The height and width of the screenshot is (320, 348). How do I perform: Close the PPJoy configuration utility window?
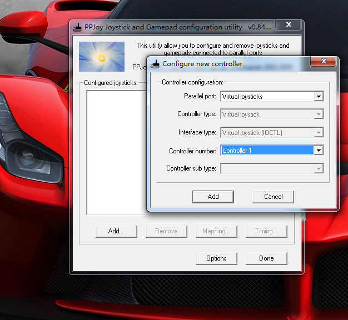289,24
